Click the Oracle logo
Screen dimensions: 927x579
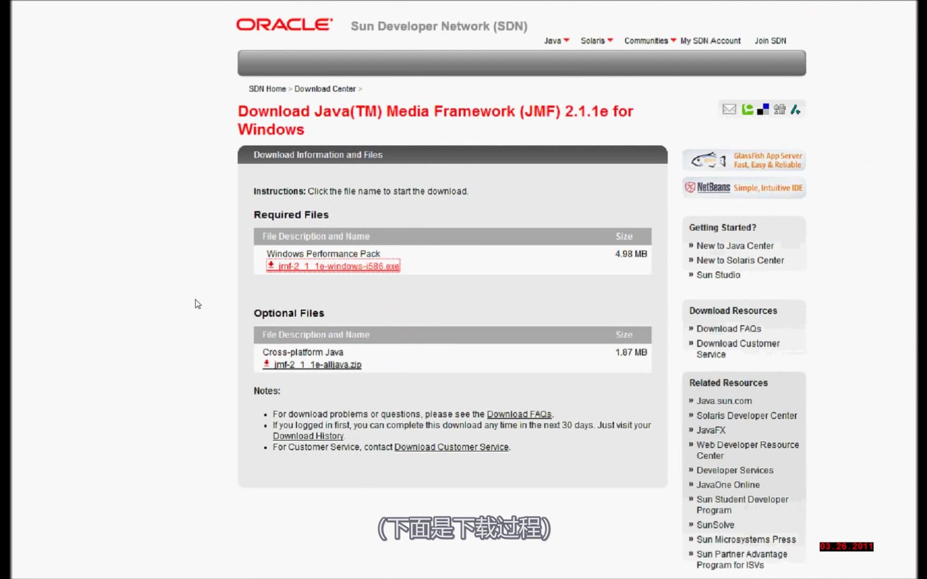[x=284, y=25]
